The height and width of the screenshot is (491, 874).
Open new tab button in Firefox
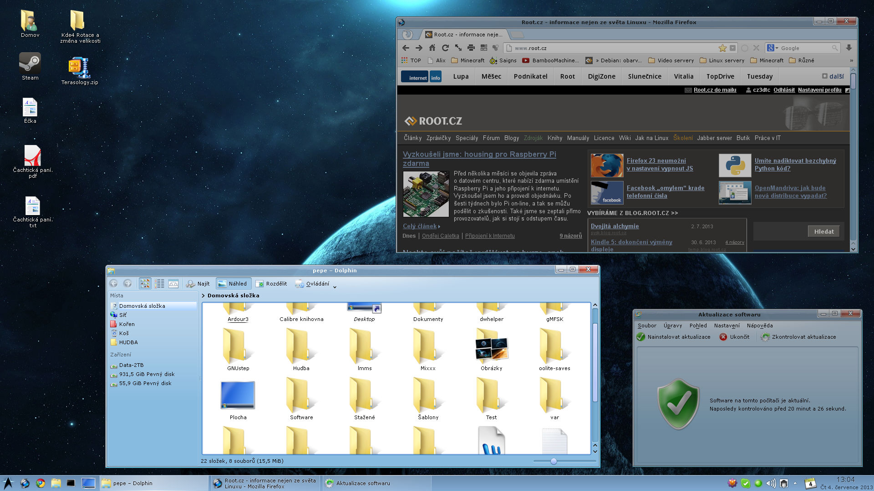tap(517, 35)
